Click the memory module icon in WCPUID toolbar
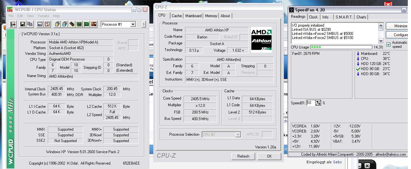The height and width of the screenshot is (169, 411). pyautogui.click(x=72, y=24)
